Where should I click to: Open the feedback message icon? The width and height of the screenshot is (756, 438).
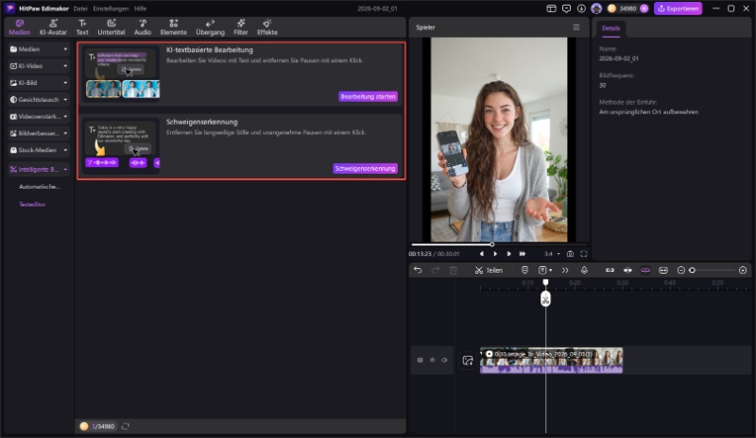[566, 8]
